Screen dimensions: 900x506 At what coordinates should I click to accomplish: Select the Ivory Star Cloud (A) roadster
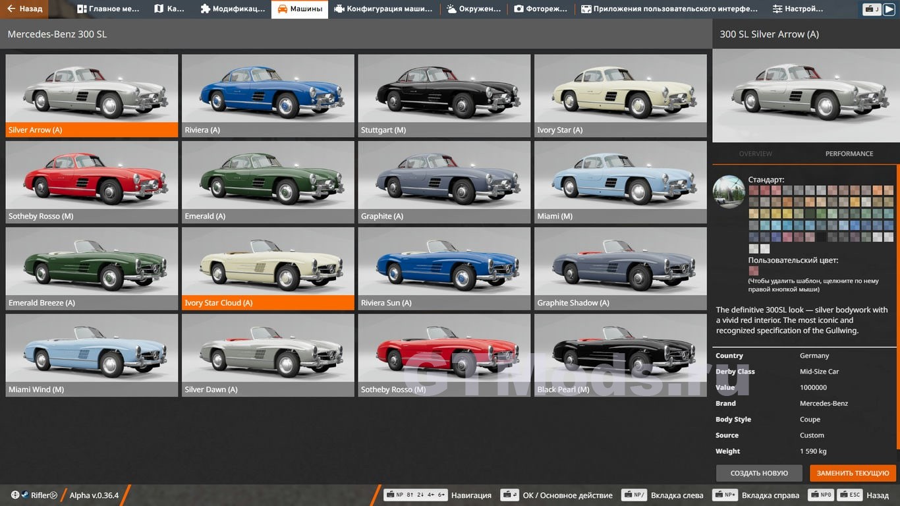coord(268,269)
